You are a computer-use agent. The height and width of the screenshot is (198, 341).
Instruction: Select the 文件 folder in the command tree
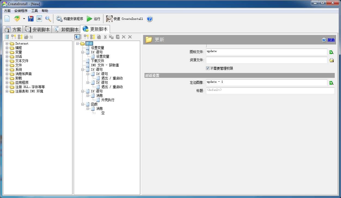pos(19,65)
